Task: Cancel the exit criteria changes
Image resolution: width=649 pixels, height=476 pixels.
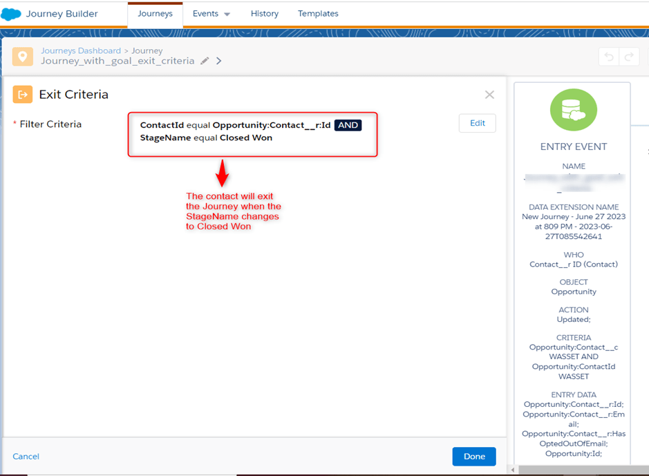Action: click(x=26, y=457)
